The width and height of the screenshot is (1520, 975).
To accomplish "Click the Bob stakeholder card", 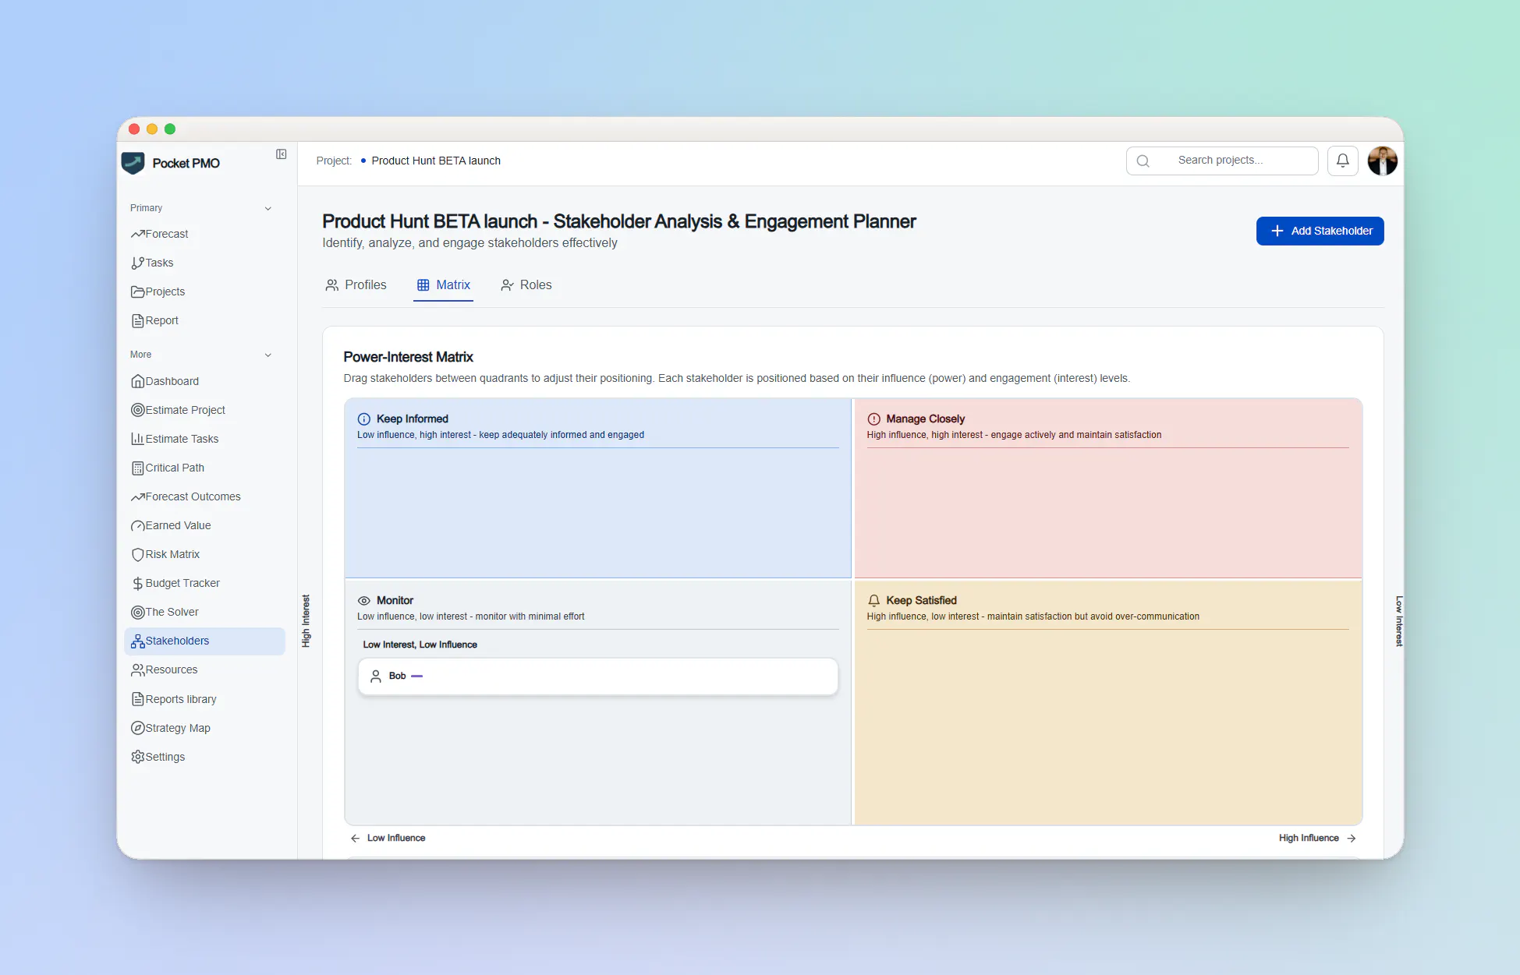I will tap(597, 676).
